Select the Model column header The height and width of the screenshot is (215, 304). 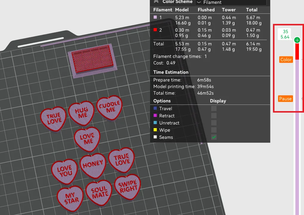182,10
